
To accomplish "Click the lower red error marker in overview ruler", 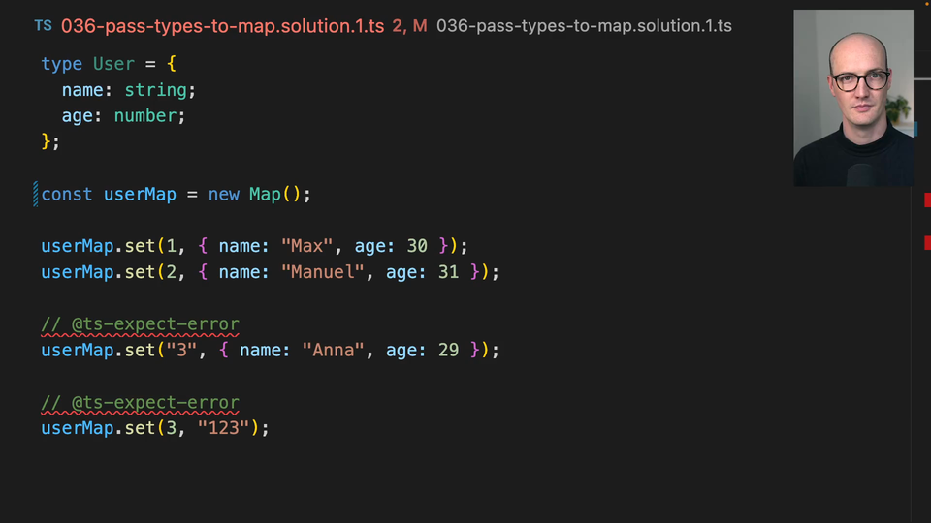I will pyautogui.click(x=927, y=242).
